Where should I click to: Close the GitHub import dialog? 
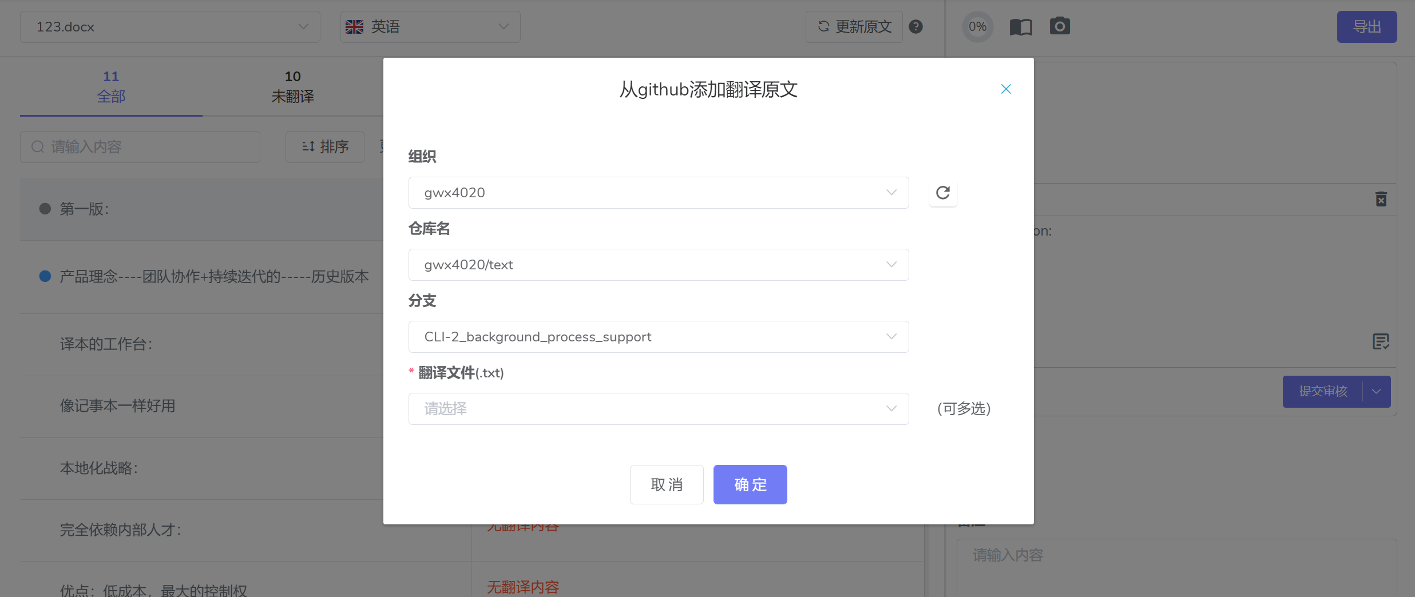point(1006,89)
